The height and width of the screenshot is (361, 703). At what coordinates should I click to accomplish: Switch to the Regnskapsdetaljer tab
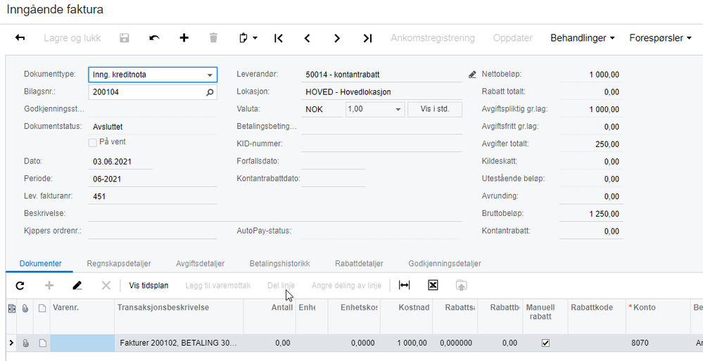click(x=119, y=263)
